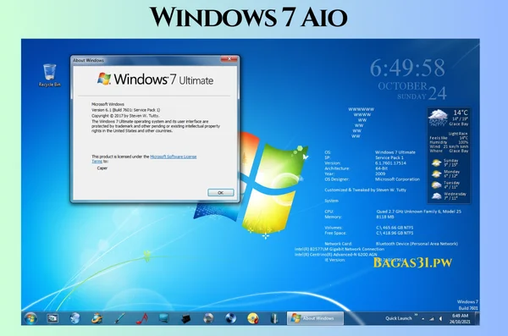The height and width of the screenshot is (336, 508).
Task: Click the Show Desktop strip beside the clock
Action: coord(477,318)
